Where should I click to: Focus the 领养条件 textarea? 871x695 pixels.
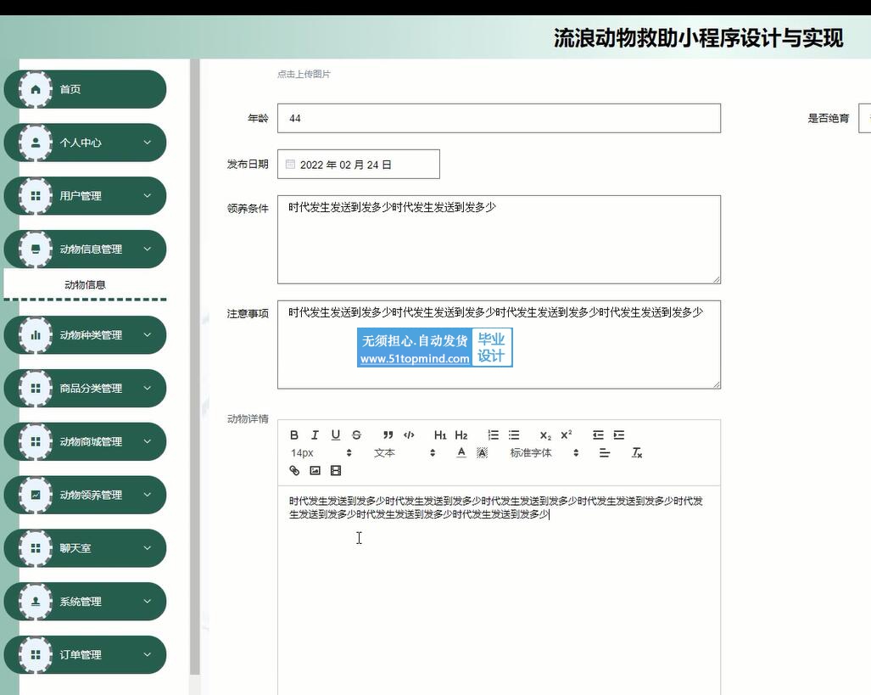499,239
